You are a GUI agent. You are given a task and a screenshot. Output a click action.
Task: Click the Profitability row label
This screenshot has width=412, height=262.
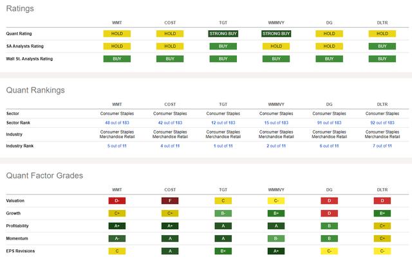tap(17, 226)
